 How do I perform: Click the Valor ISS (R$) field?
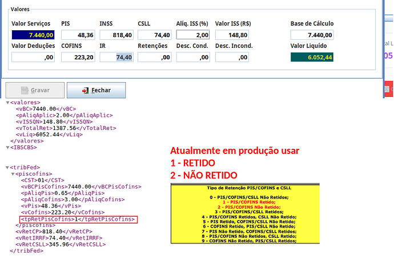point(232,35)
